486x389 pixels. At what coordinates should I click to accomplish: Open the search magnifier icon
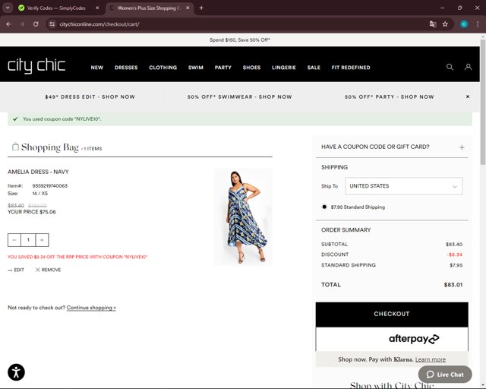click(450, 67)
